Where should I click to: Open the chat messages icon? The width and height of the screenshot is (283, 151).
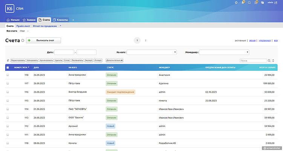click(x=263, y=3)
